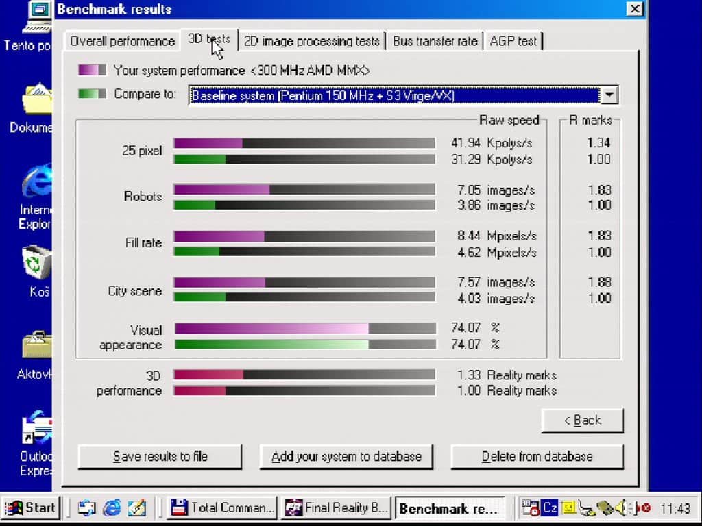This screenshot has height=526, width=702.
Task: Click the R marks column header
Action: pyautogui.click(x=590, y=121)
